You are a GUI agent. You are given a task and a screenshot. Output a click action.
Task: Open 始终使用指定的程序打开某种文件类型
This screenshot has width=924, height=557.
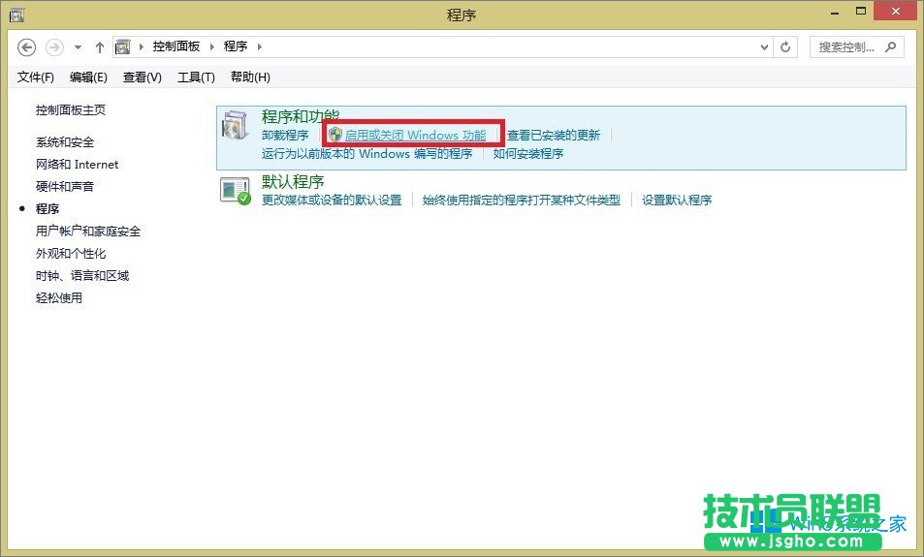click(x=522, y=201)
